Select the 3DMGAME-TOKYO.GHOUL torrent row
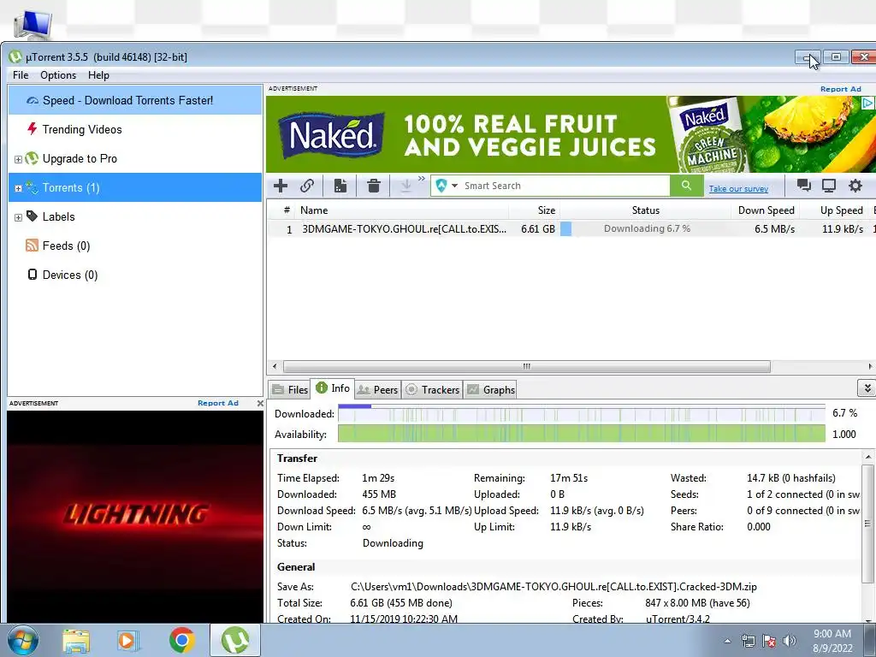The height and width of the screenshot is (657, 876). (x=571, y=229)
